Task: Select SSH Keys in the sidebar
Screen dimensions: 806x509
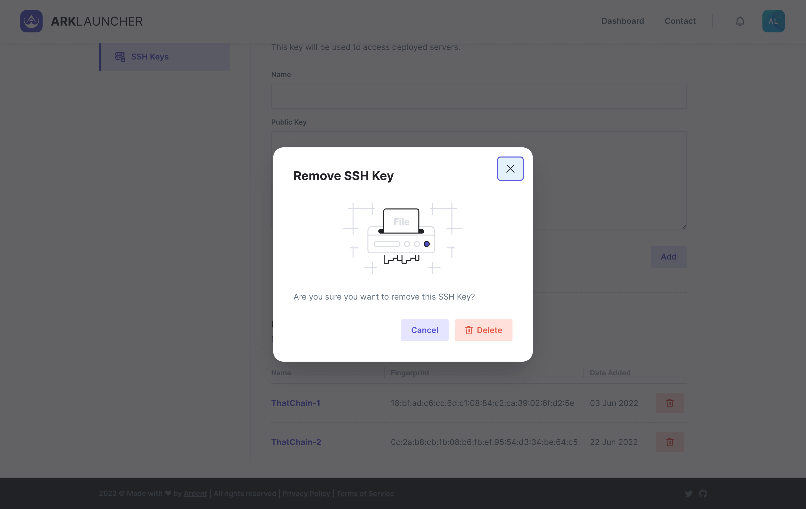Action: pyautogui.click(x=150, y=56)
